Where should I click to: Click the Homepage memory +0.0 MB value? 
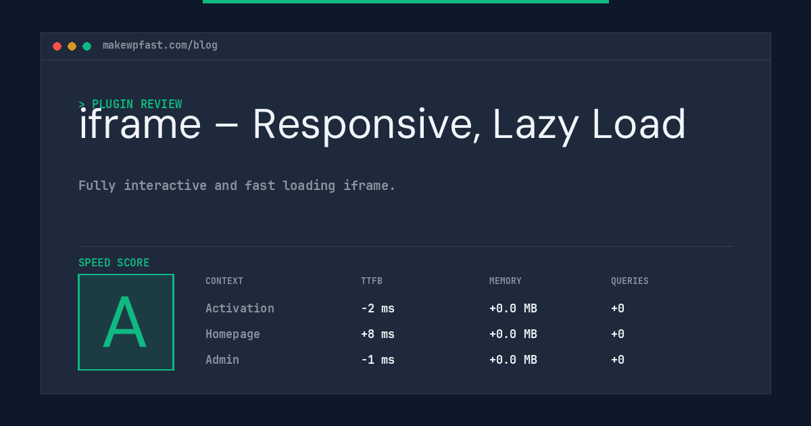514,334
